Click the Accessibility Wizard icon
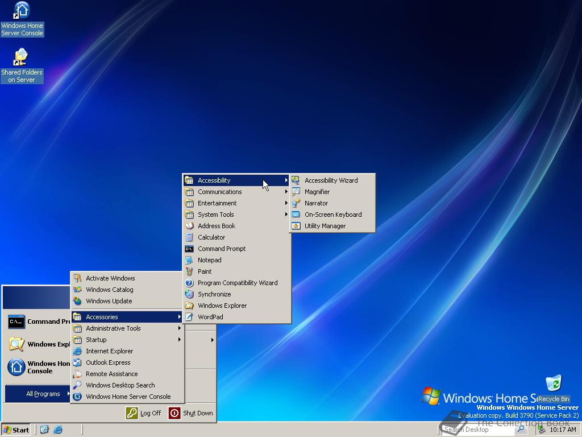Image resolution: width=582 pixels, height=437 pixels. click(296, 180)
